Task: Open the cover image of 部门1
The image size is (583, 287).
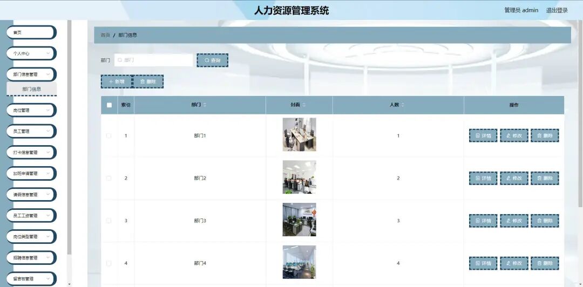Action: click(x=299, y=134)
